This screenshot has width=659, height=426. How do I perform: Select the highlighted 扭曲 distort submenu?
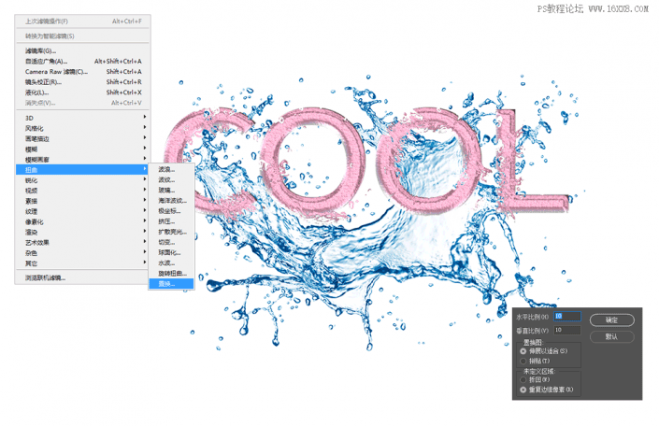point(83,170)
